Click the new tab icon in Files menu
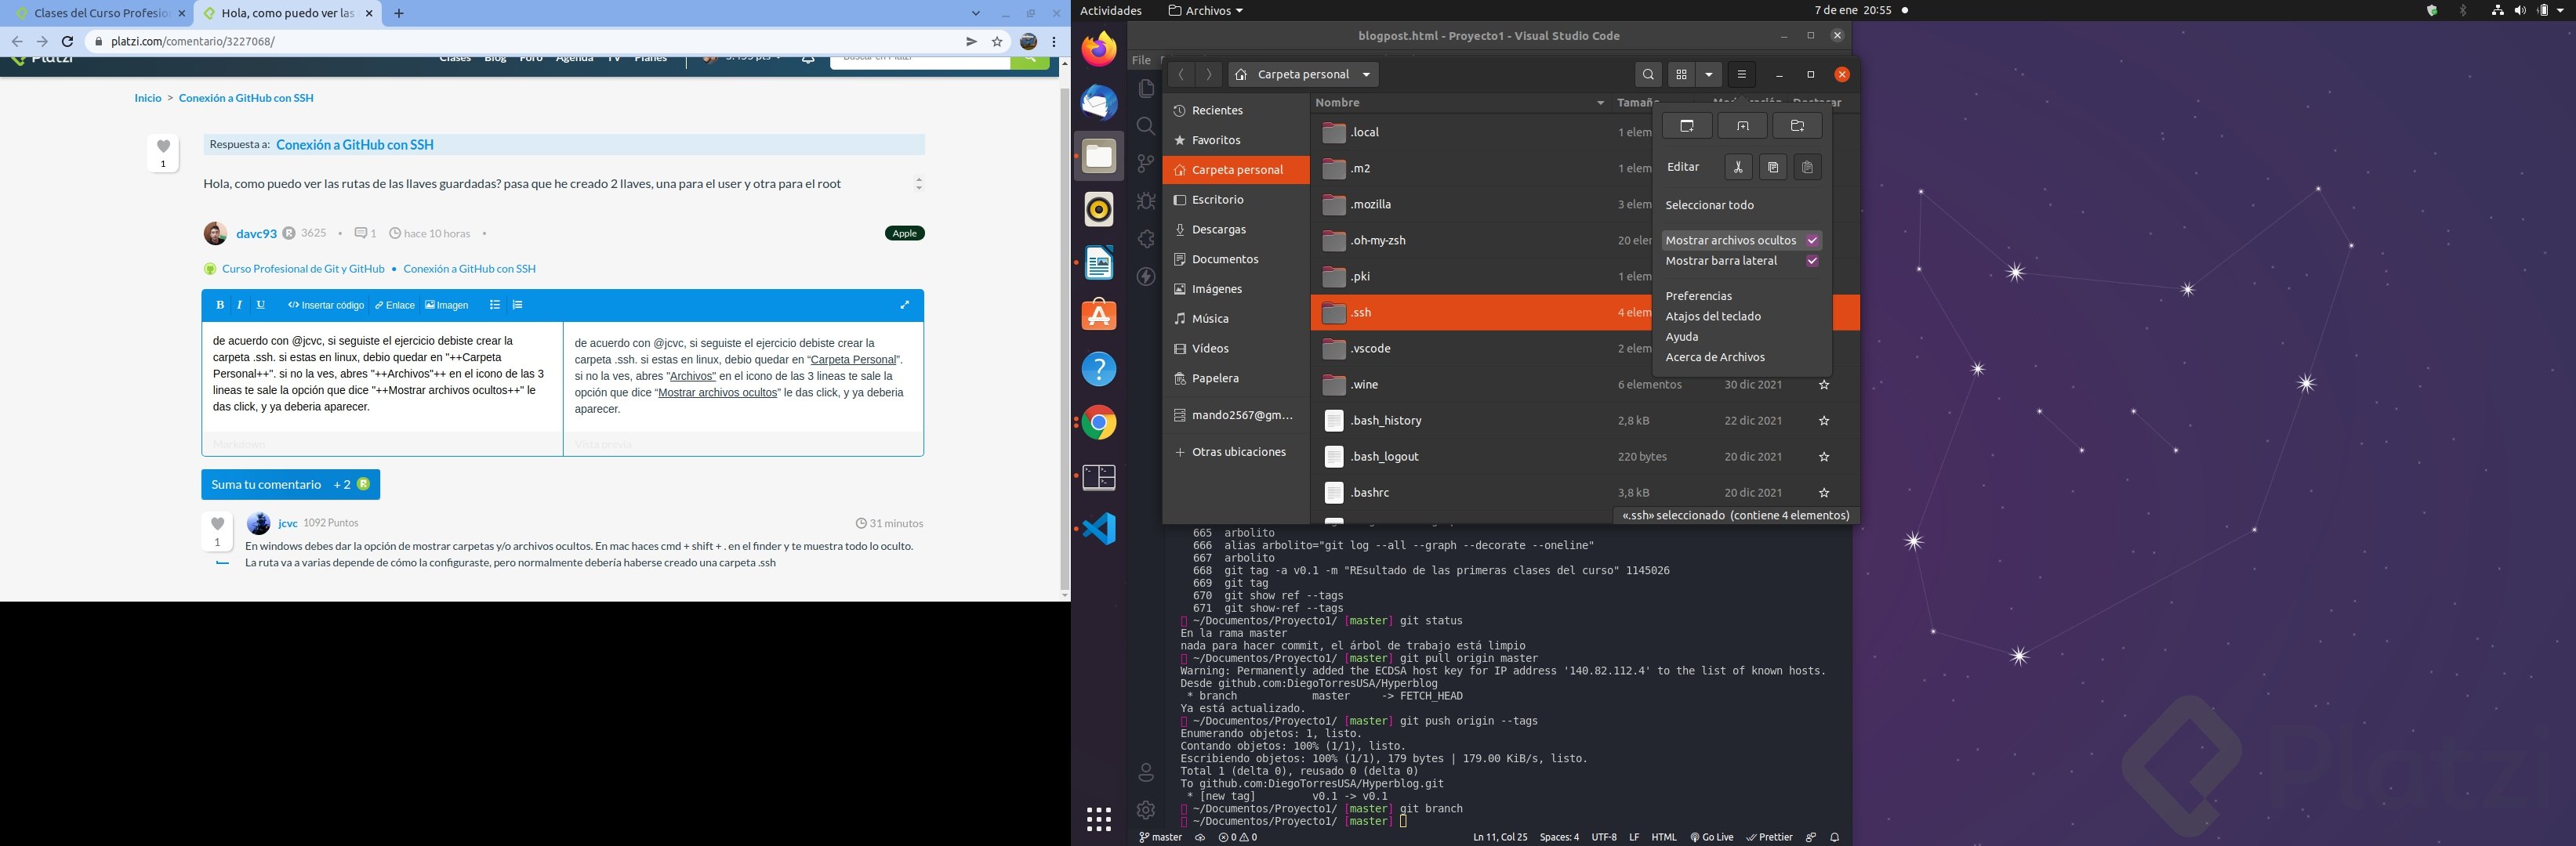Viewport: 2576px width, 846px height. tap(1742, 126)
